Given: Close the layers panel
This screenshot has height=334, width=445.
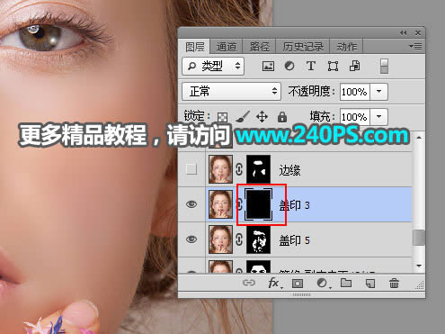Looking at the screenshot, I should [418, 33].
